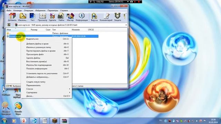
Task: Click the recorder camera snapshot icon
Action: 131,2
